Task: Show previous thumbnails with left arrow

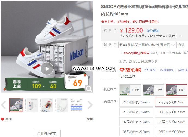Action: (x=4, y=105)
